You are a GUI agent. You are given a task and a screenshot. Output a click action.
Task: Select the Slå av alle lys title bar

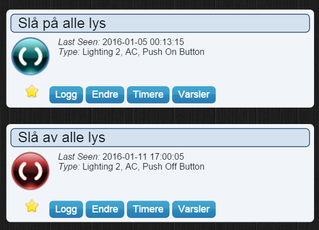click(160, 138)
